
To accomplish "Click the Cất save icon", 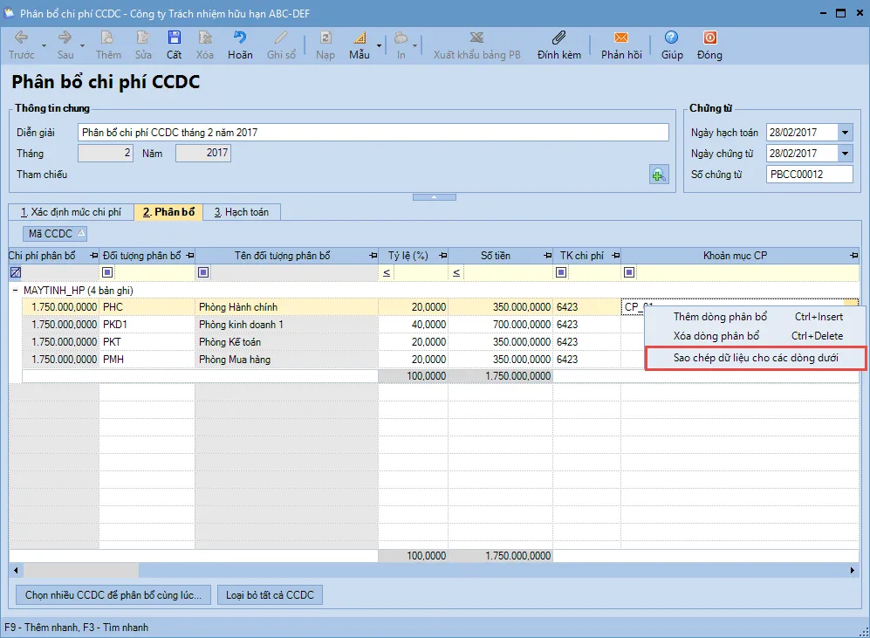I will pos(175,38).
